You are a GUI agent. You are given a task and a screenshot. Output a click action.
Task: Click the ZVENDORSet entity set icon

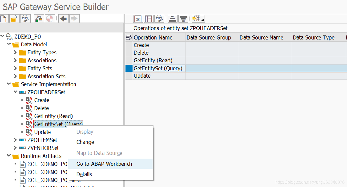point(22,148)
